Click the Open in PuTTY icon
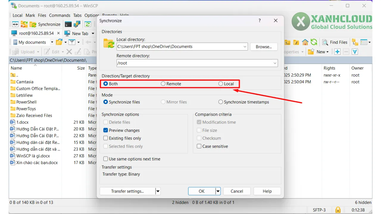The width and height of the screenshot is (381, 214). pos(77,24)
